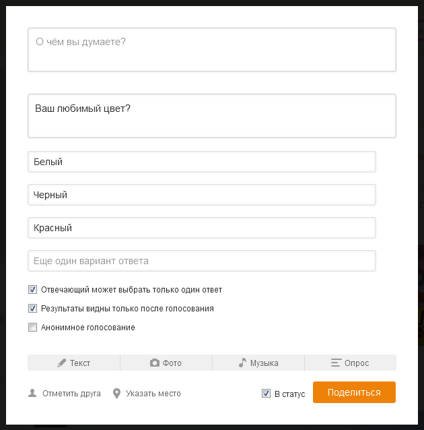
Task: Enable 'Анонимное голосование' checkbox
Action: coord(33,328)
